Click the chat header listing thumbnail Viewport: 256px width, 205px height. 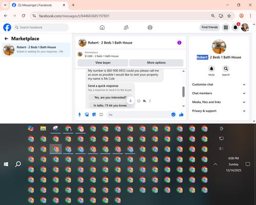pos(82,43)
